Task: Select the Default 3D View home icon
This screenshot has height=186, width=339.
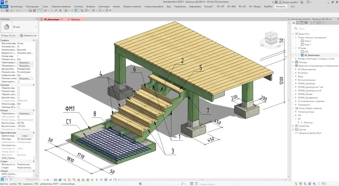Action: point(66,10)
